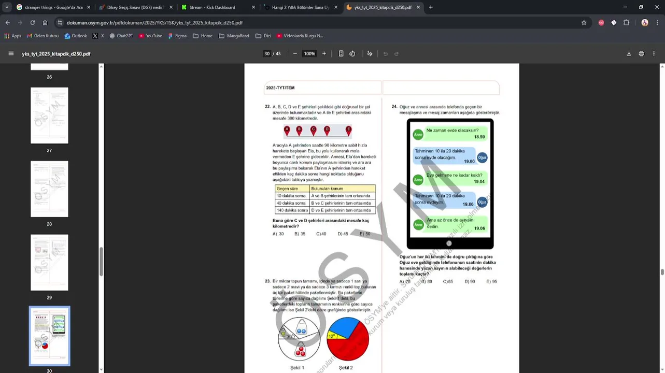This screenshot has height=373, width=665.
Task: Open the browser home page
Action: tap(45, 23)
